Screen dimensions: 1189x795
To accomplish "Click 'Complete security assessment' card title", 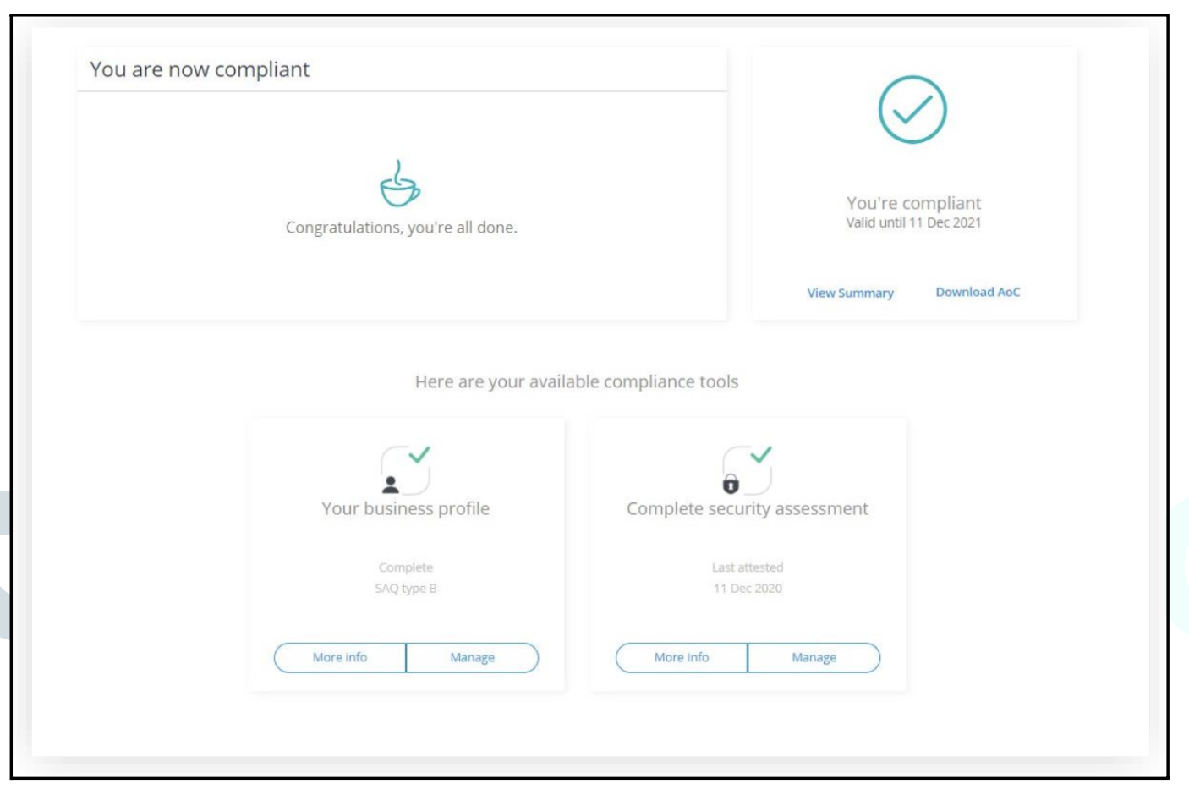I will point(748,508).
